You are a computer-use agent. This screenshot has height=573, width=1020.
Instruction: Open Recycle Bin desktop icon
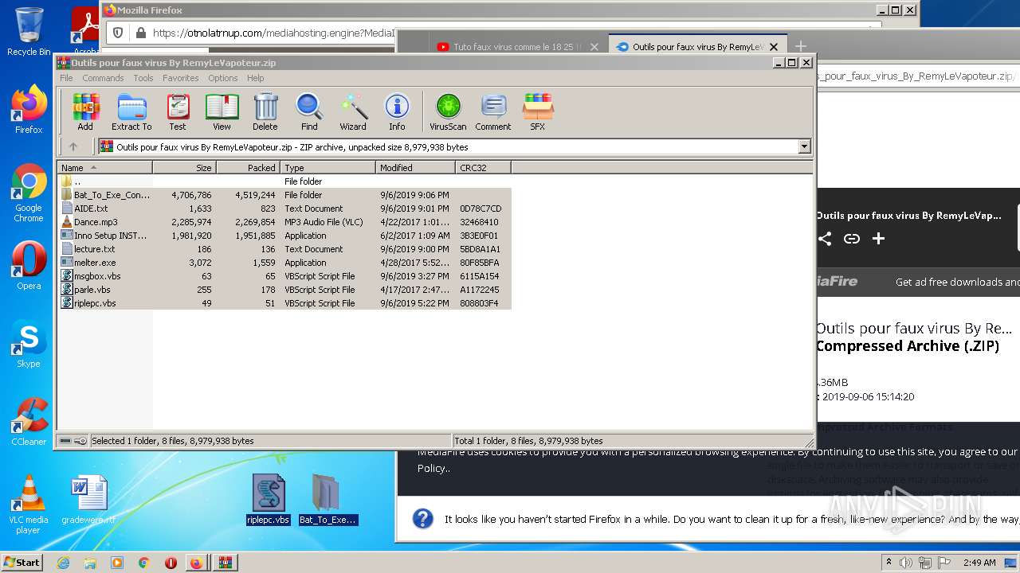(29, 32)
